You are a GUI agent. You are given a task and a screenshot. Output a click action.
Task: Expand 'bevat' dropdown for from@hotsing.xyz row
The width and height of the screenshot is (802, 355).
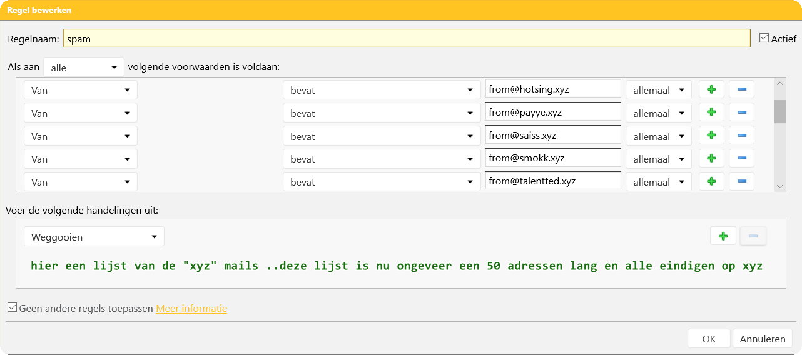381,90
